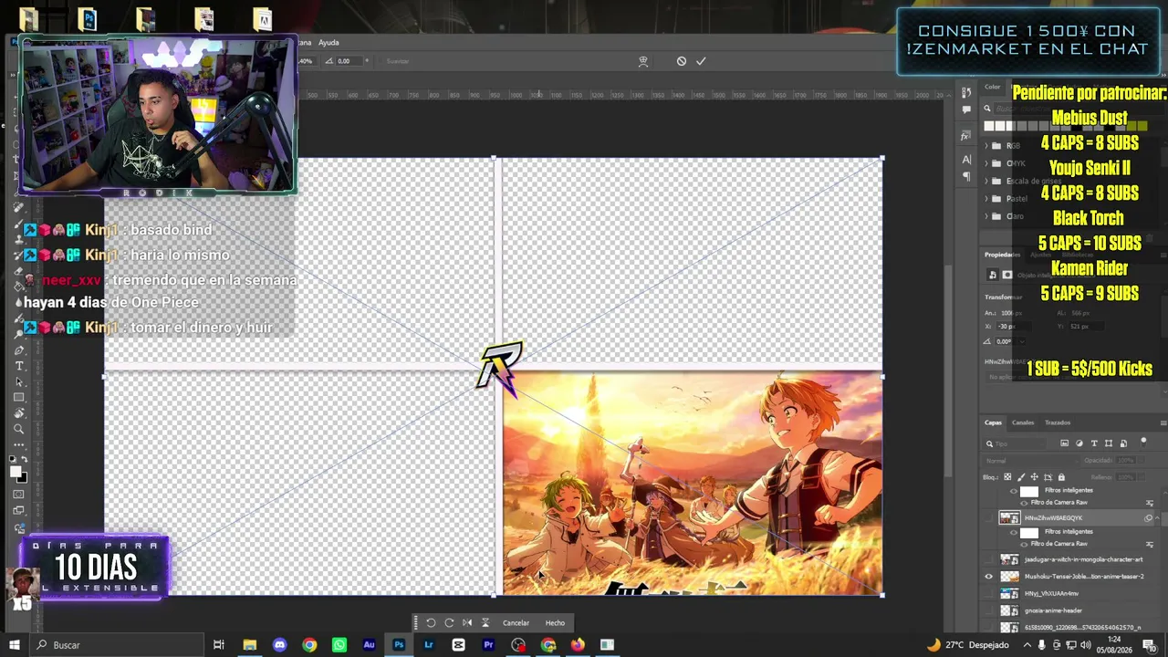Select the Path Selection tool
The image size is (1168, 657).
pyautogui.click(x=19, y=381)
